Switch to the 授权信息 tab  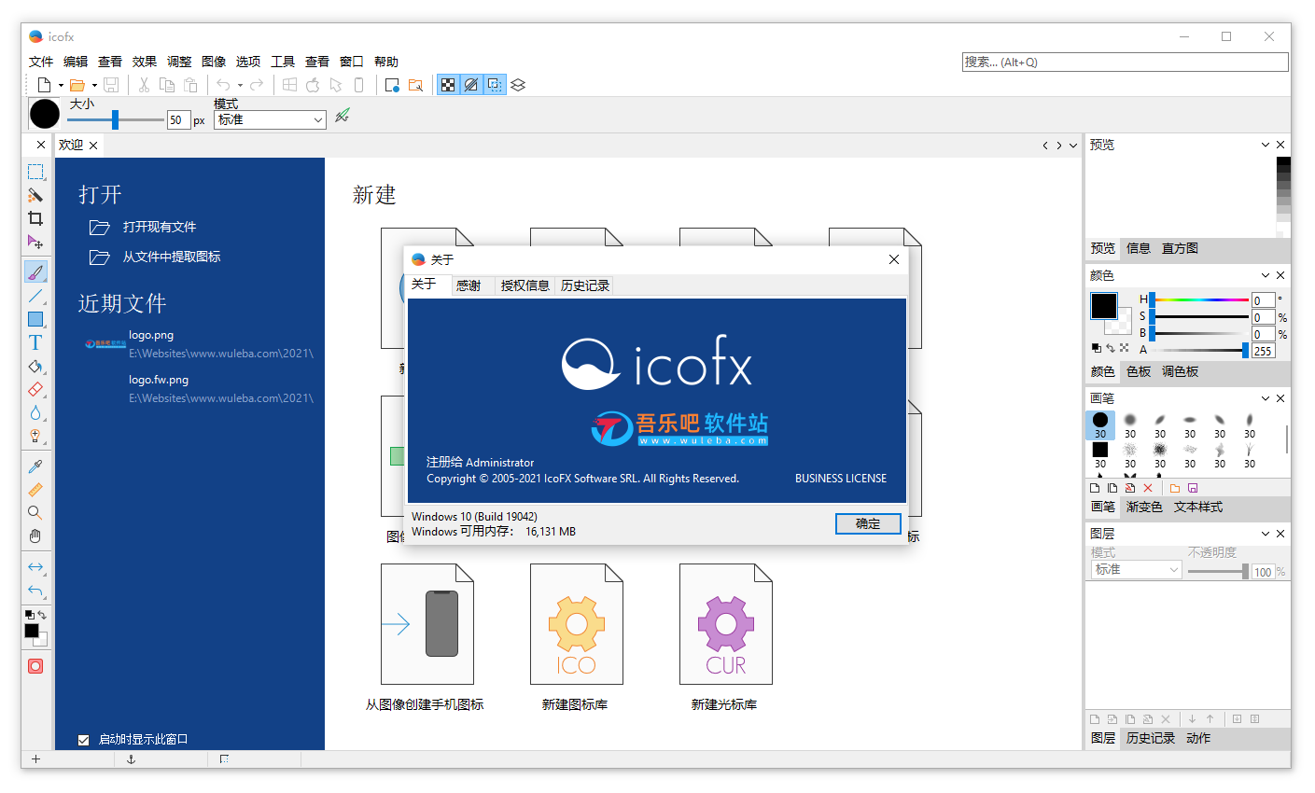point(525,285)
